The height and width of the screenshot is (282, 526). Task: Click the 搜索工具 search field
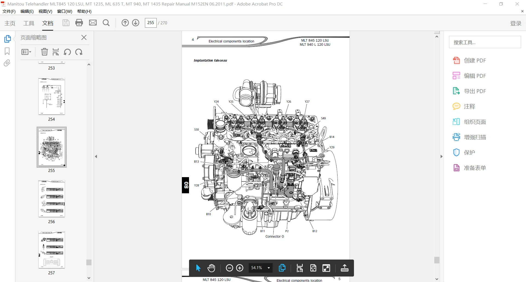(x=485, y=42)
